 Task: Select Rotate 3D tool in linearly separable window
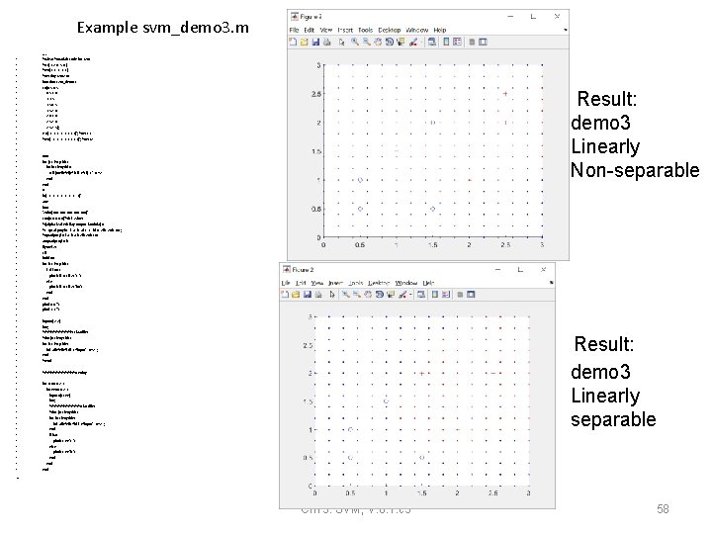380,295
